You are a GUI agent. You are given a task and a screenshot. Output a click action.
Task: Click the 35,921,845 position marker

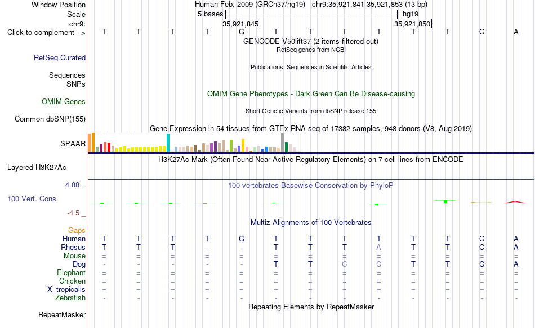coord(241,24)
